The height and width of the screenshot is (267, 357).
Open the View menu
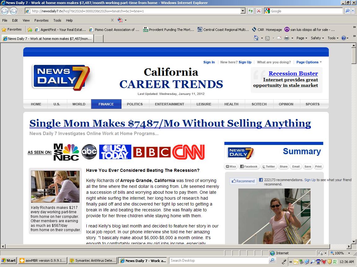(x=26, y=20)
